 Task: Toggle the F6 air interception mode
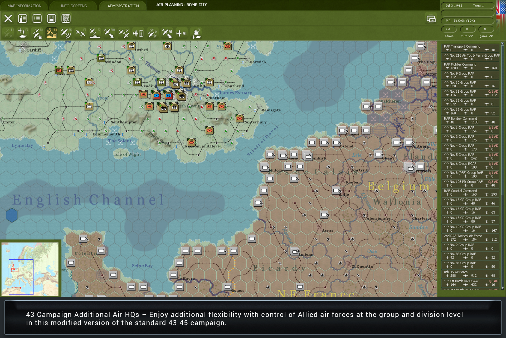pyautogui.click(x=81, y=33)
